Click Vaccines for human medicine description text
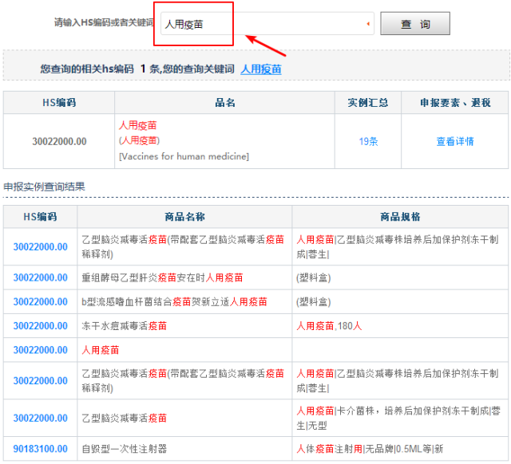Viewport: 511px width, 464px height. click(x=184, y=156)
